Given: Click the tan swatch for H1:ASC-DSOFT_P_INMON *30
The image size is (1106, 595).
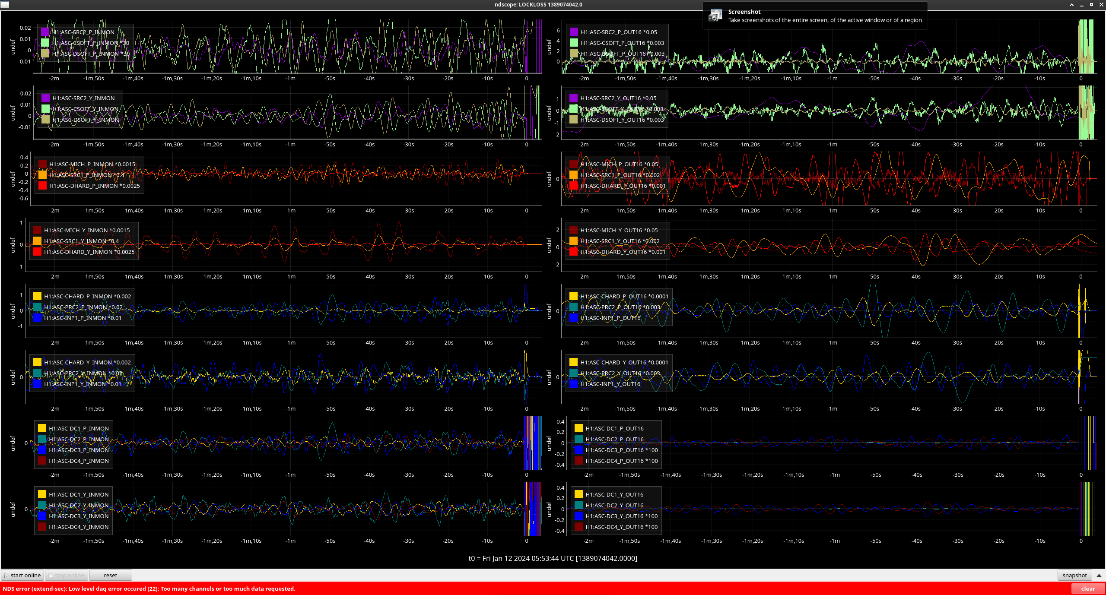Looking at the screenshot, I should pyautogui.click(x=45, y=54).
